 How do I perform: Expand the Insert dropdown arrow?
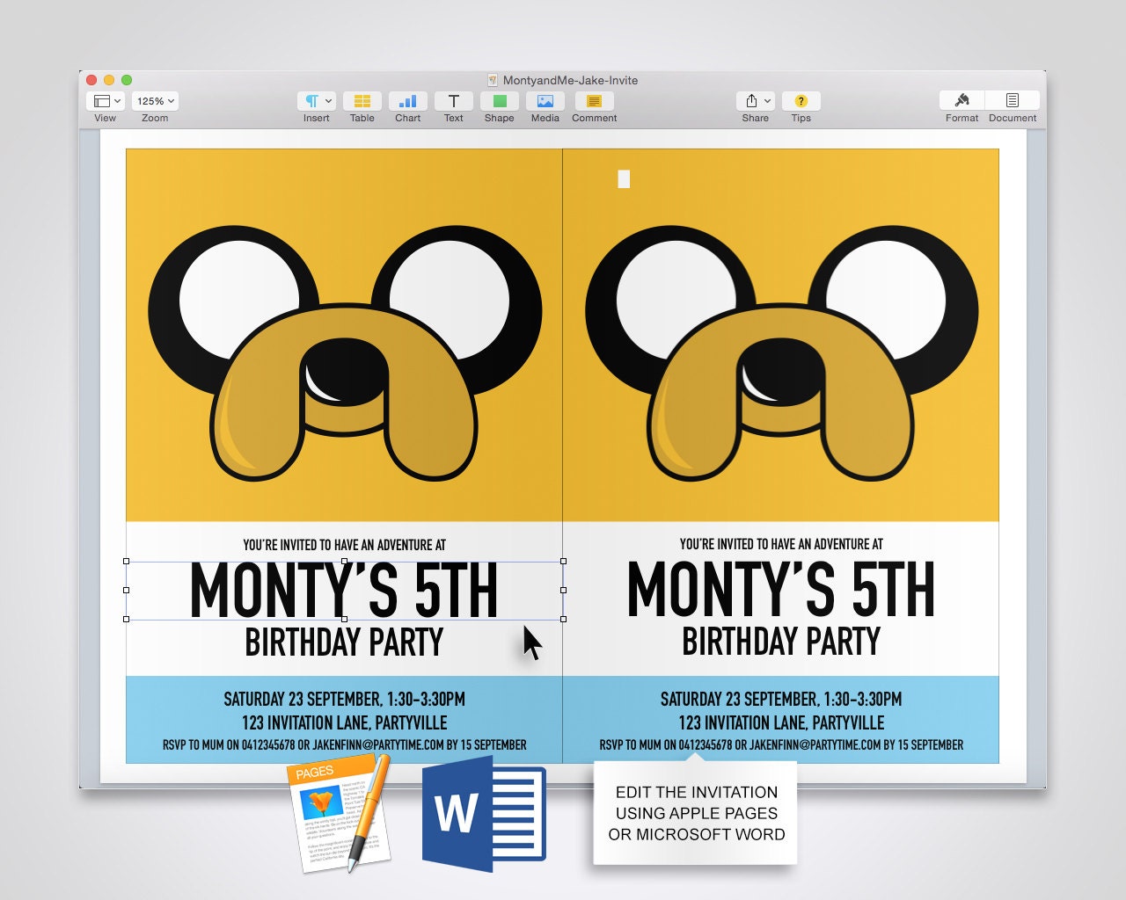pyautogui.click(x=326, y=100)
